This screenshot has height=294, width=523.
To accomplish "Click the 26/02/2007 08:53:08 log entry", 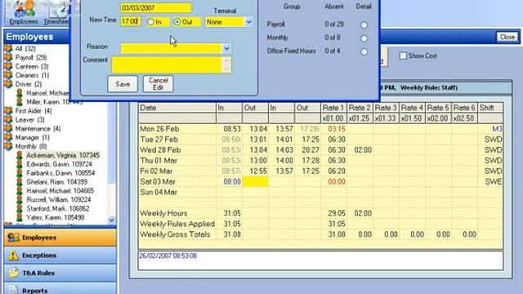I will [168, 256].
